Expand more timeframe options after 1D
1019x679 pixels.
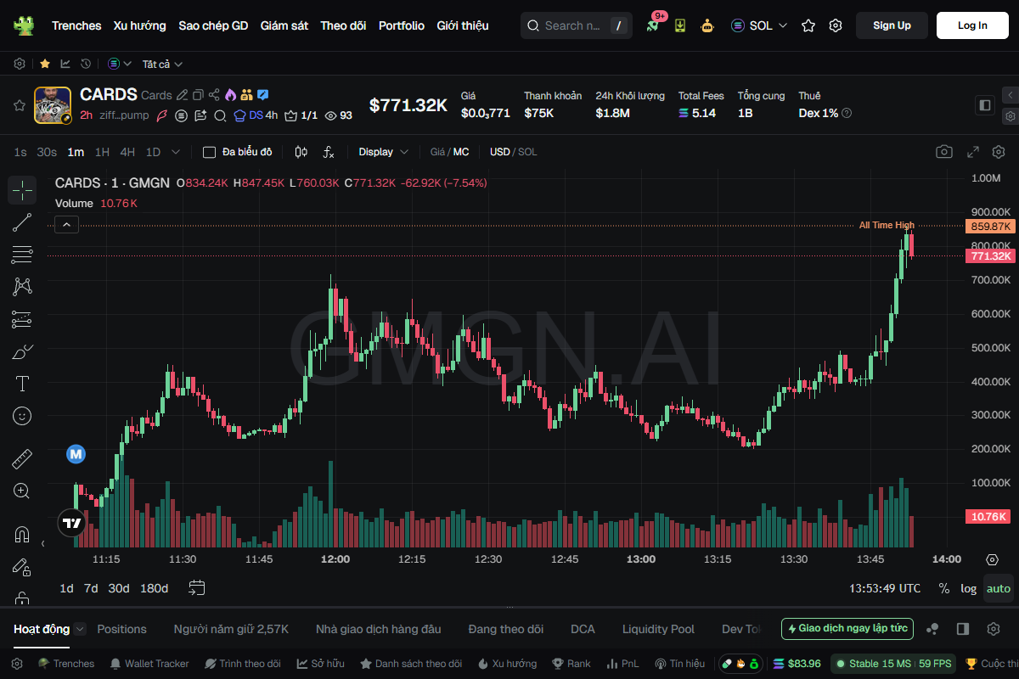(x=176, y=152)
